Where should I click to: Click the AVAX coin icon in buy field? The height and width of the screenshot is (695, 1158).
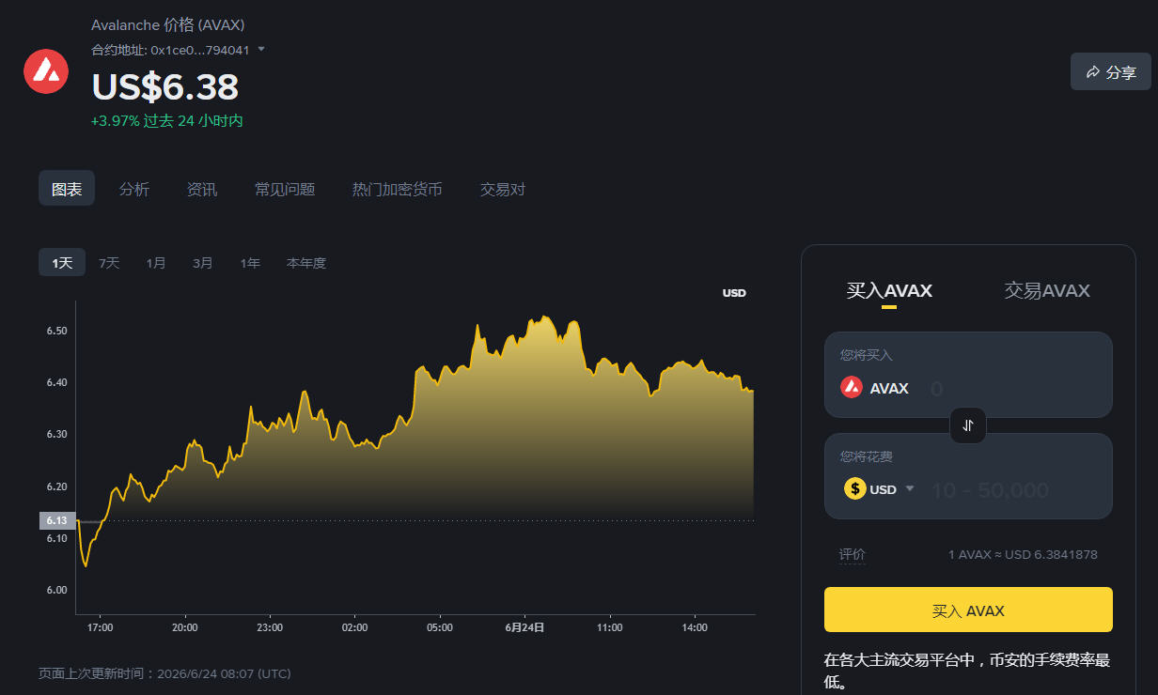pos(852,387)
